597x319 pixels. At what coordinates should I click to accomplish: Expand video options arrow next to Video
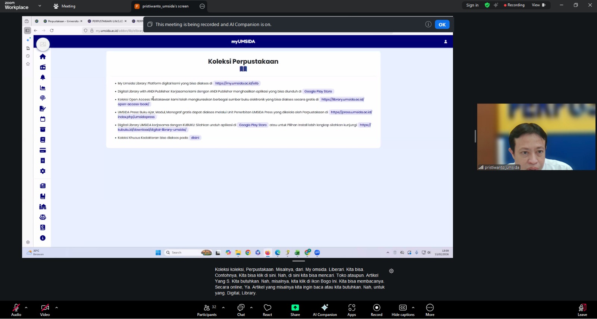[57, 307]
